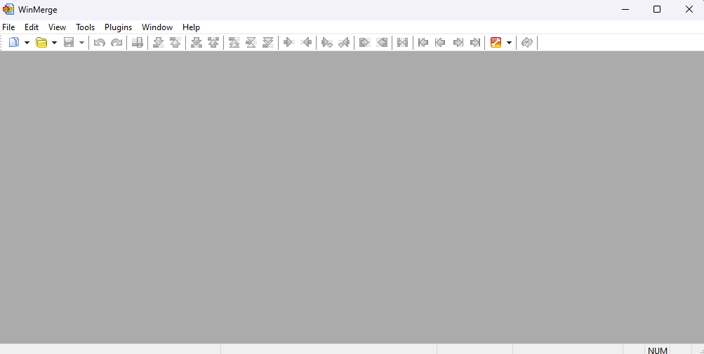Click the Copy Left arrow icon
This screenshot has height=354, width=704.
pyautogui.click(x=306, y=43)
